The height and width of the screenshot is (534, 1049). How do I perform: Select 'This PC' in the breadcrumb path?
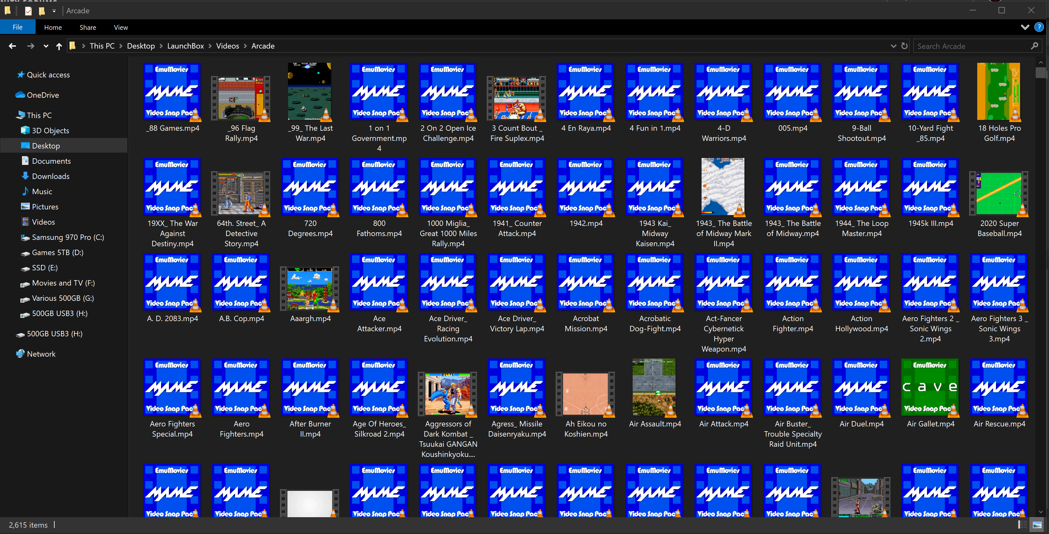[x=102, y=46]
